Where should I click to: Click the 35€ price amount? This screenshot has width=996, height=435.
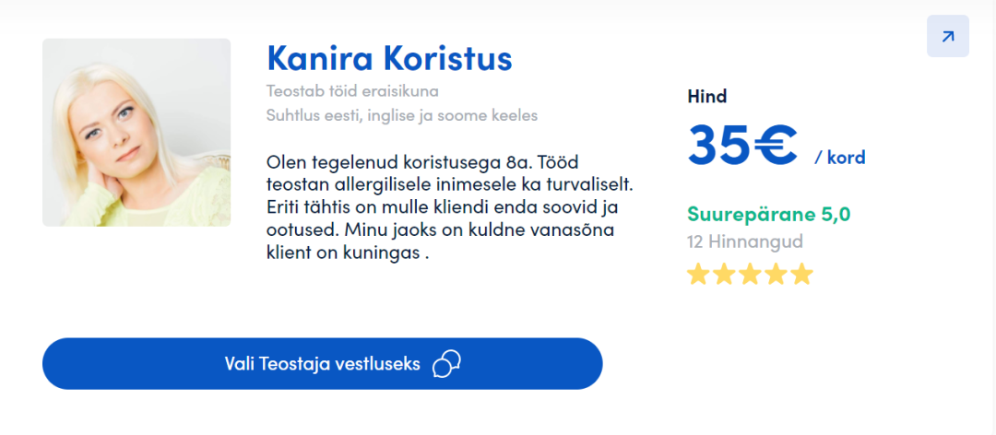point(741,144)
